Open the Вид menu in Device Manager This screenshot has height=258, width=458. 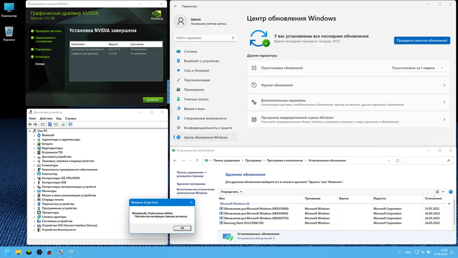[59, 118]
